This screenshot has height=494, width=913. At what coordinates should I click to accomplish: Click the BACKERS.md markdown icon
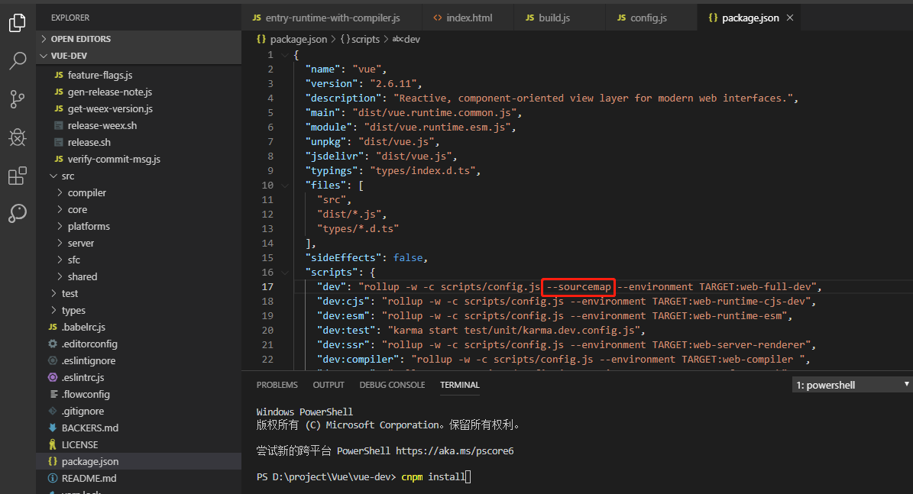(53, 428)
